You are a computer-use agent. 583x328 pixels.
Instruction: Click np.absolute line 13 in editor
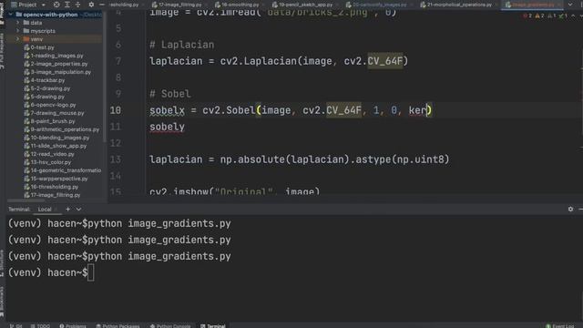pos(300,159)
